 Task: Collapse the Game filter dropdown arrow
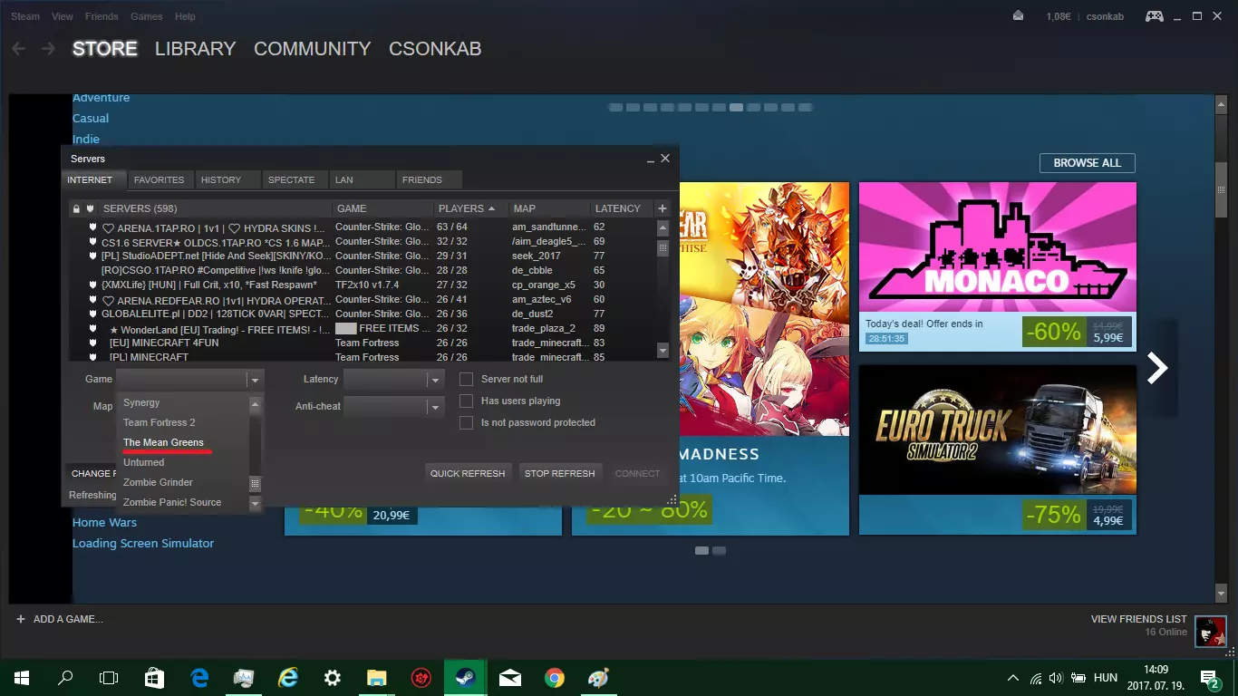255,380
